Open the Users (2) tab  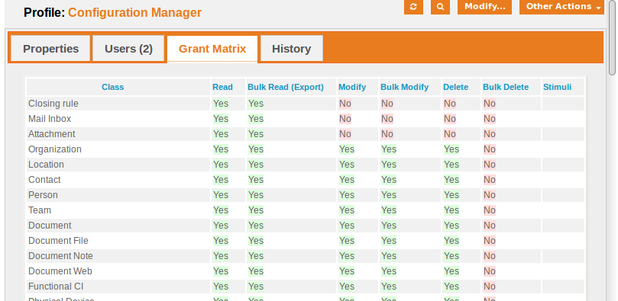pos(128,49)
